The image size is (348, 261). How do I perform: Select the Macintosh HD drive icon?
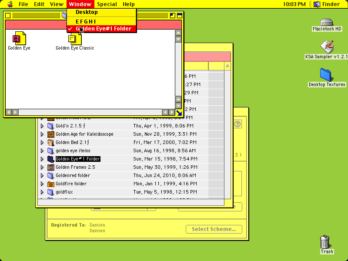pos(327,23)
